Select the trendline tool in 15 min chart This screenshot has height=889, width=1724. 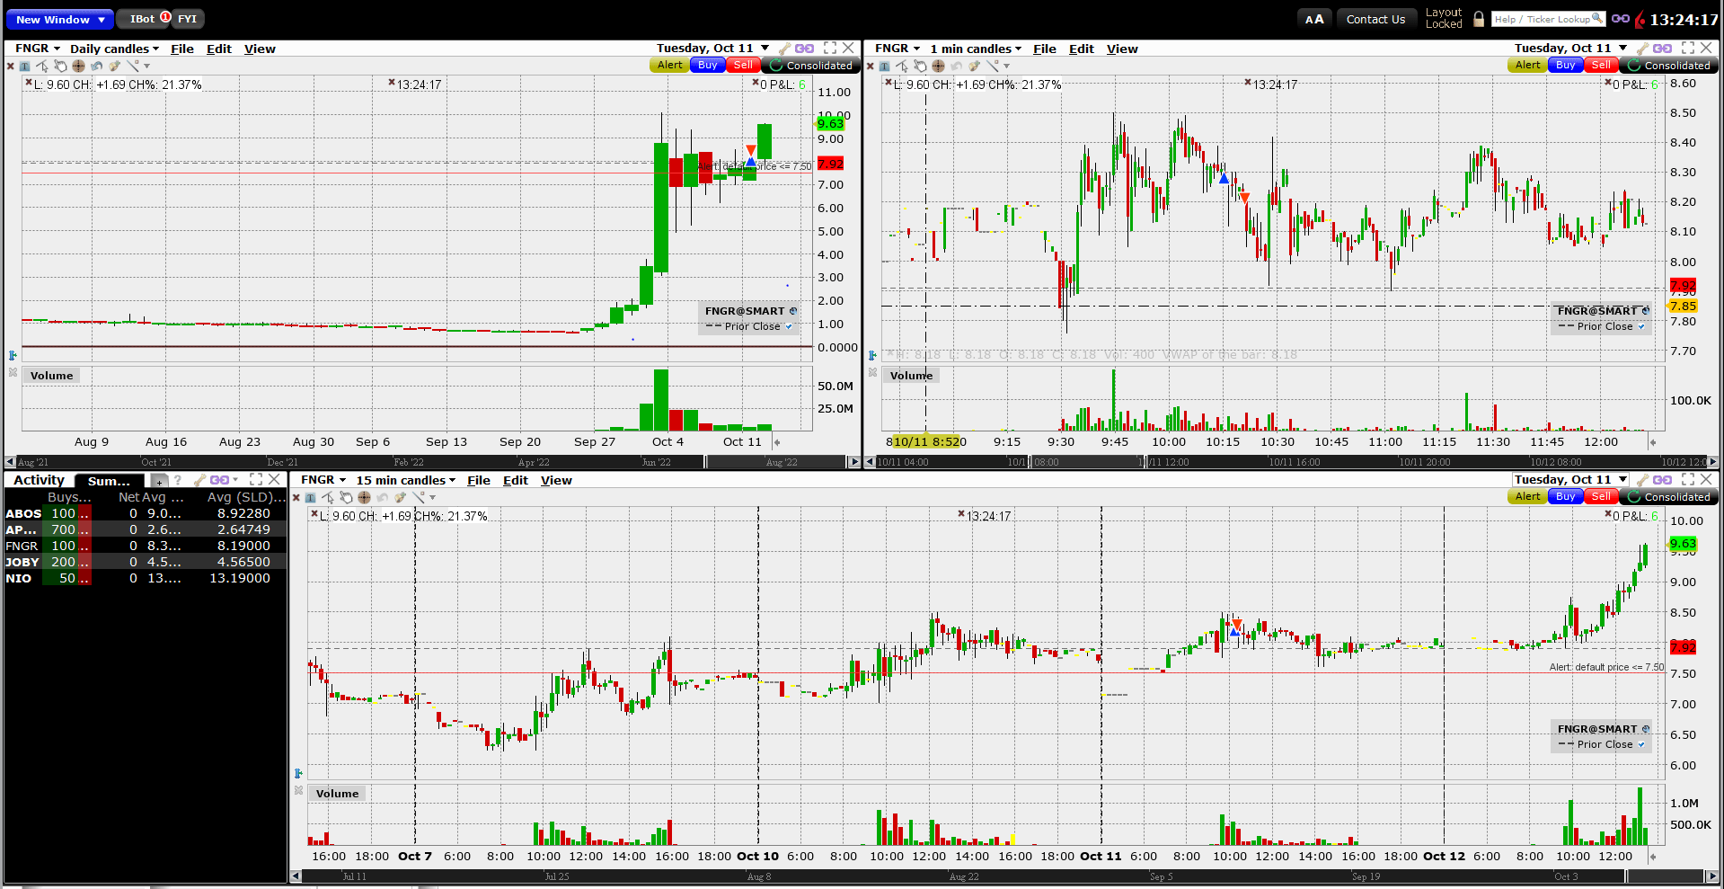(418, 497)
